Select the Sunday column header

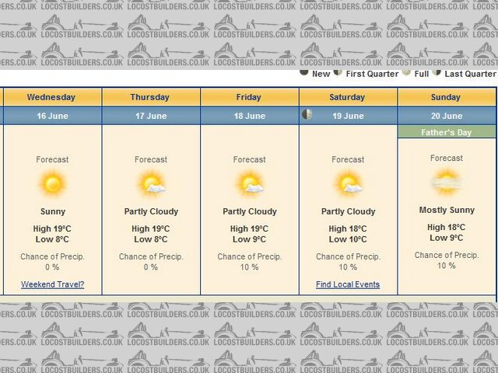tap(446, 97)
